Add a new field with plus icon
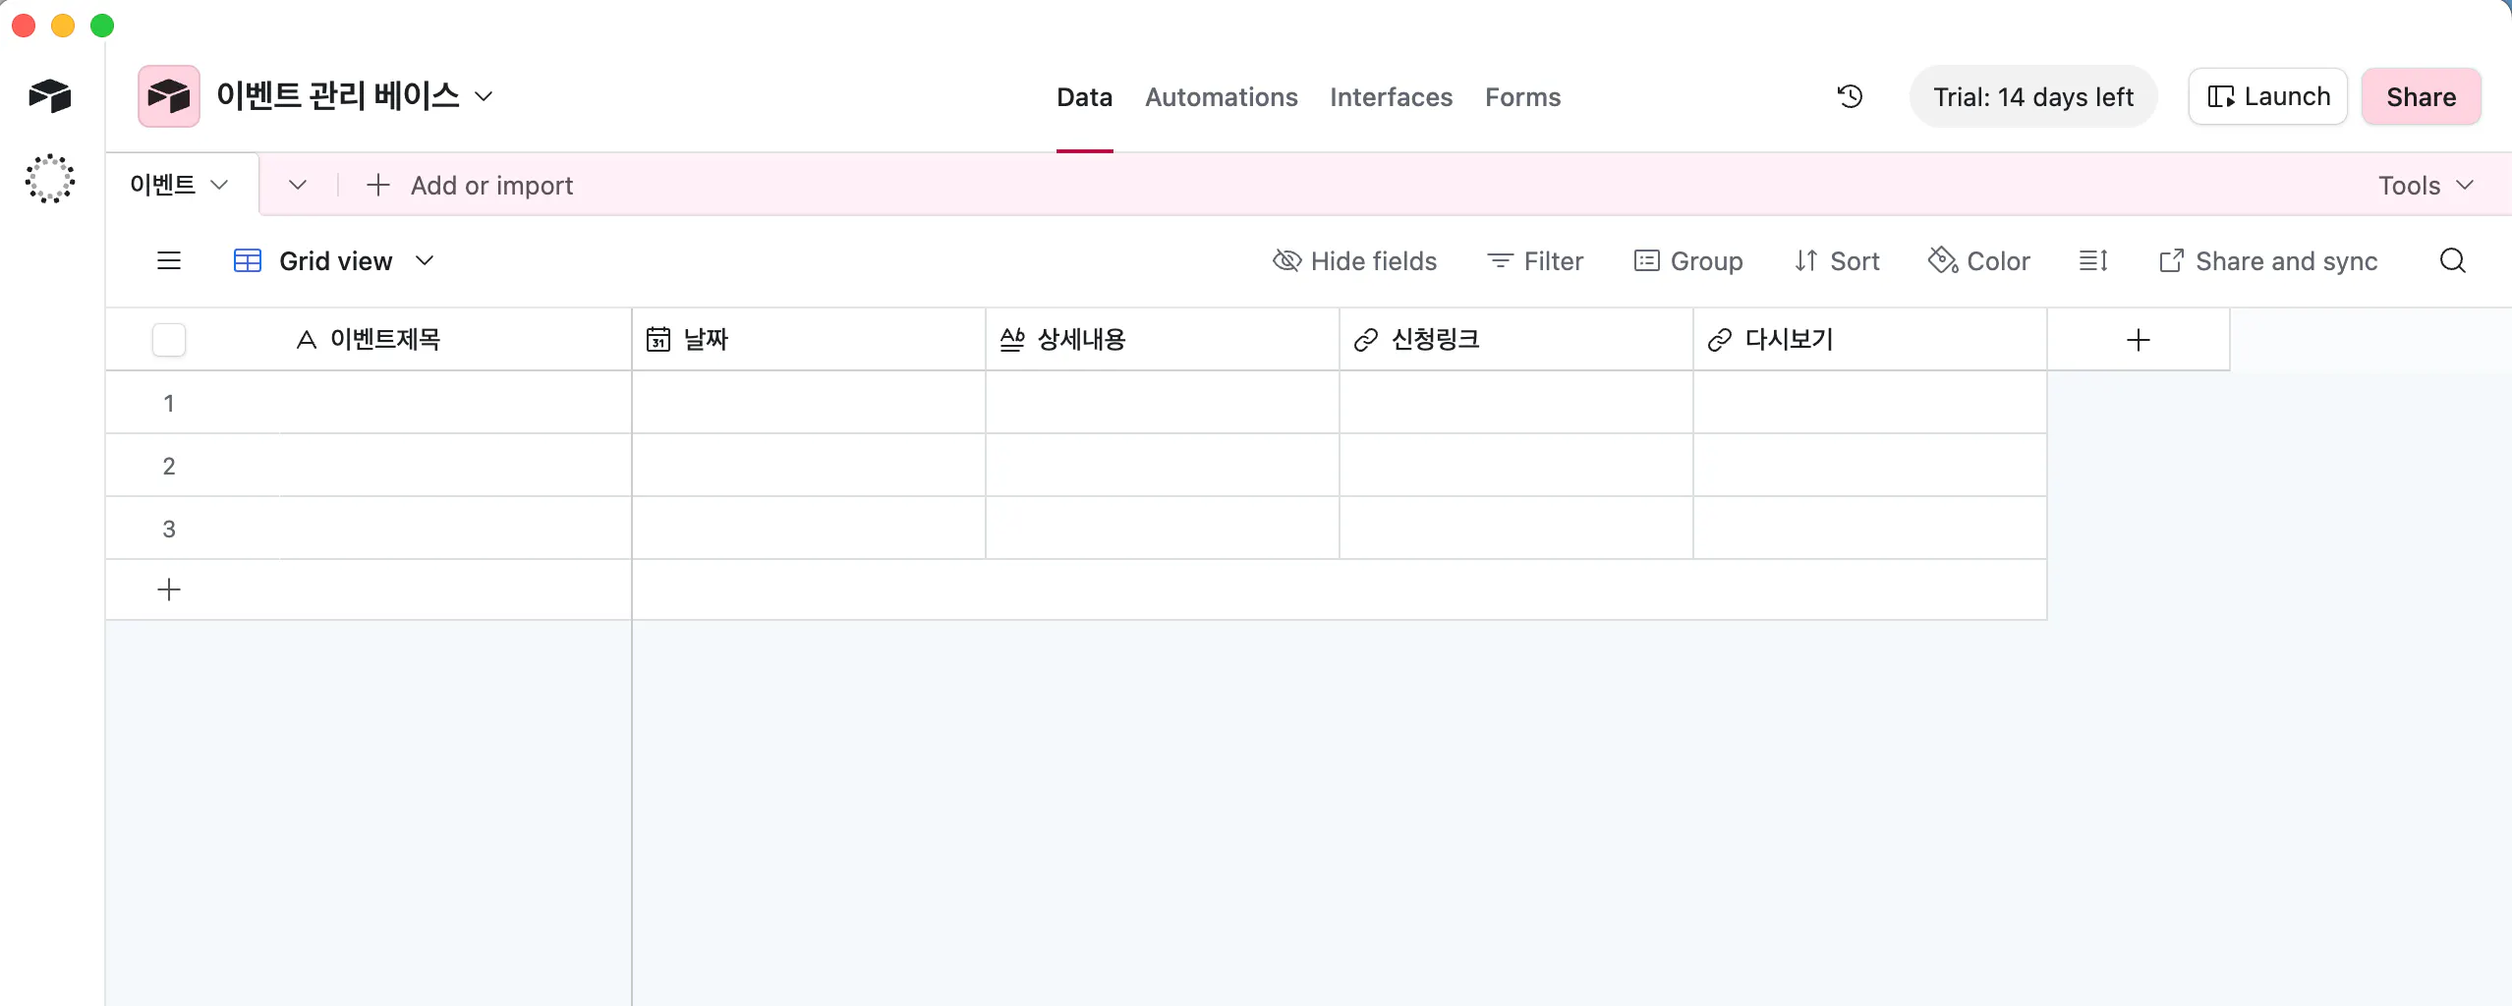Screen dimensions: 2512x1006 point(2139,340)
